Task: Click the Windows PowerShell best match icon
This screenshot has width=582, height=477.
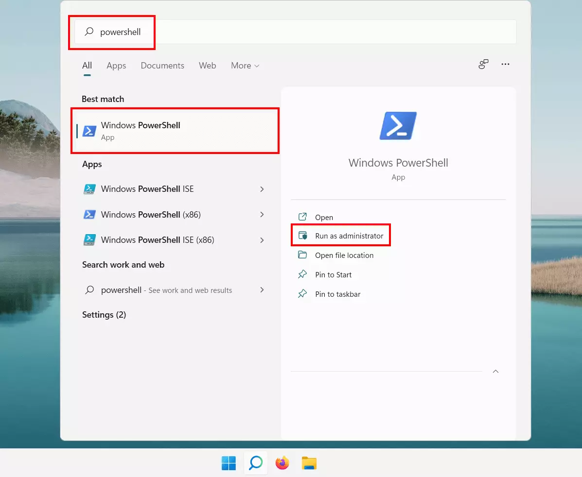Action: (x=89, y=131)
